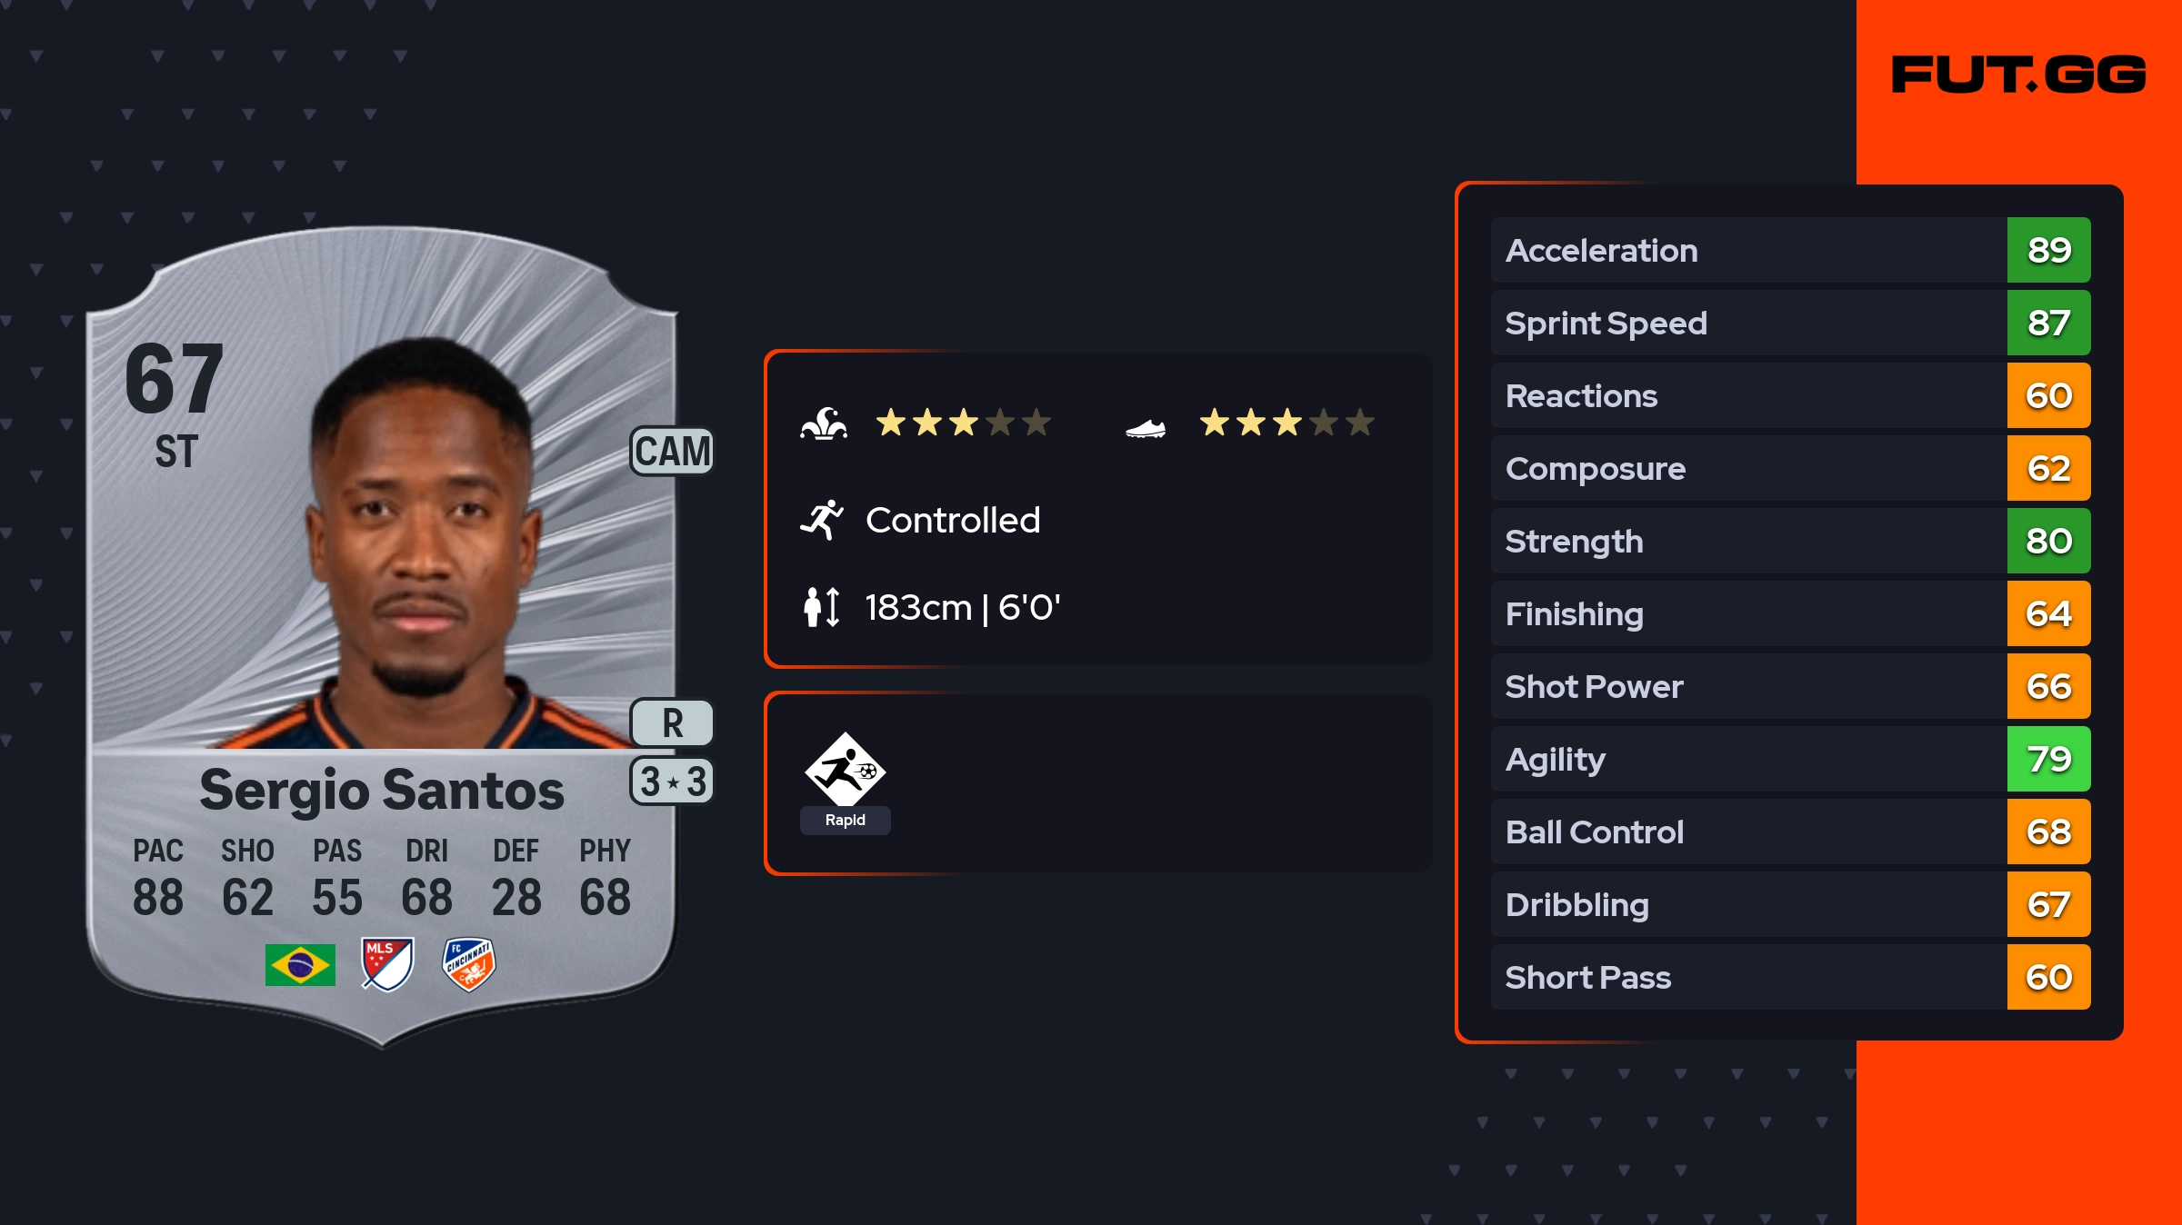The height and width of the screenshot is (1225, 2182).
Task: Click the height person icon
Action: point(822,607)
